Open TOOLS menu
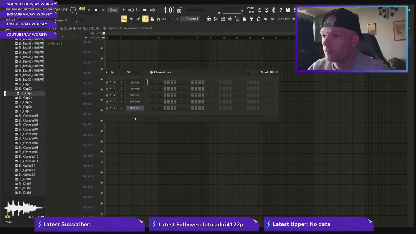The width and height of the screenshot is (416, 234). point(57,10)
